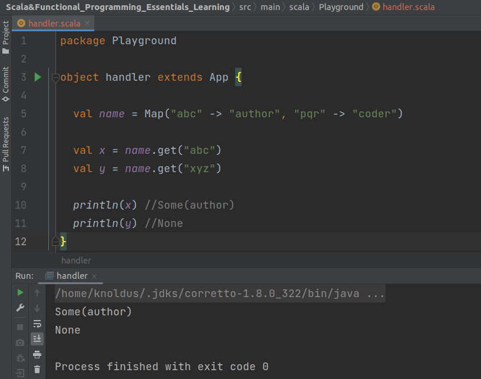Open the Project tool window
Image resolution: width=481 pixels, height=379 pixels.
click(x=5, y=37)
